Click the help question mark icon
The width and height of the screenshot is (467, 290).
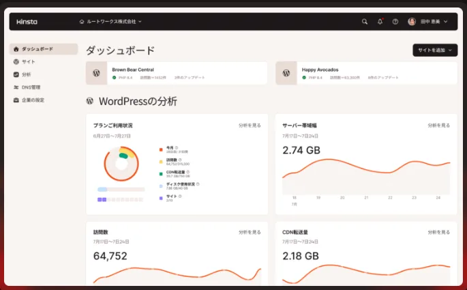pyautogui.click(x=395, y=22)
